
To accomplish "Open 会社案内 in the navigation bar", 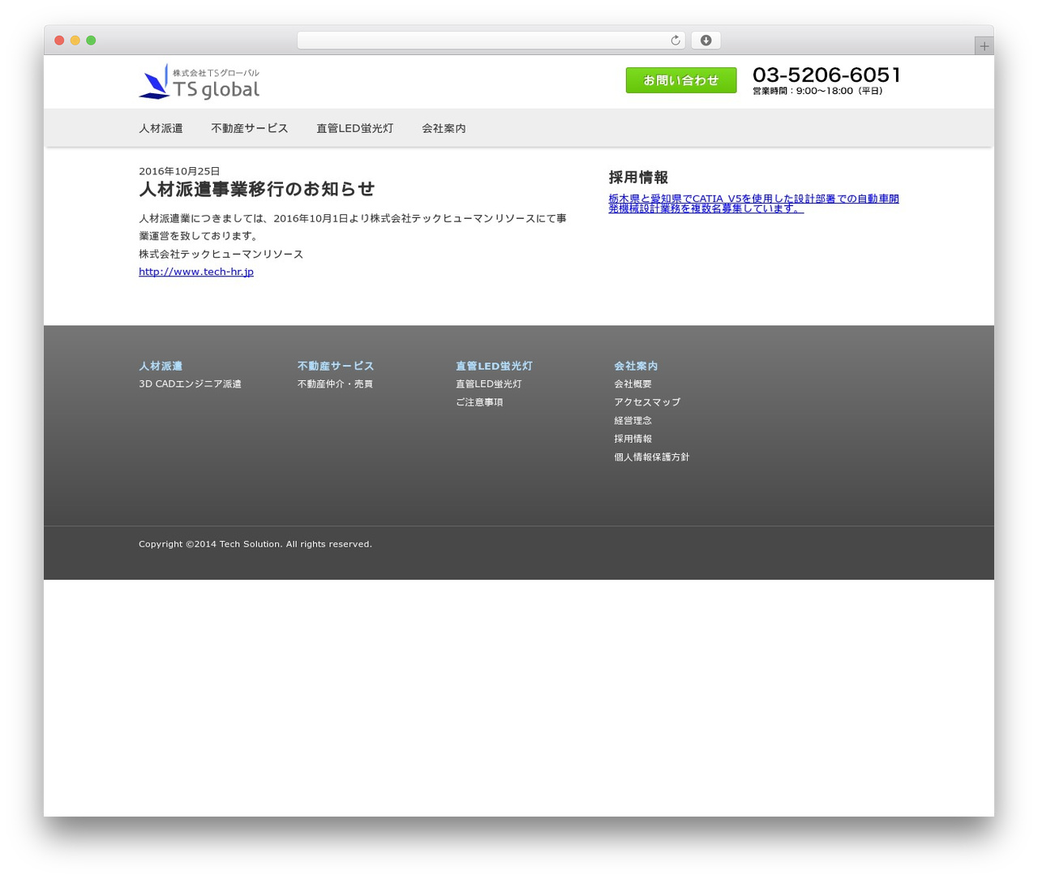I will coord(444,128).
